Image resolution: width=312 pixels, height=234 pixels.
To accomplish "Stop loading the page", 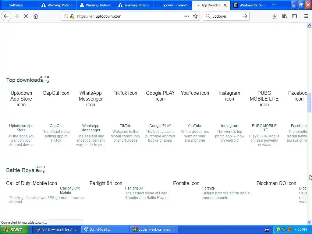I will 26,16.
